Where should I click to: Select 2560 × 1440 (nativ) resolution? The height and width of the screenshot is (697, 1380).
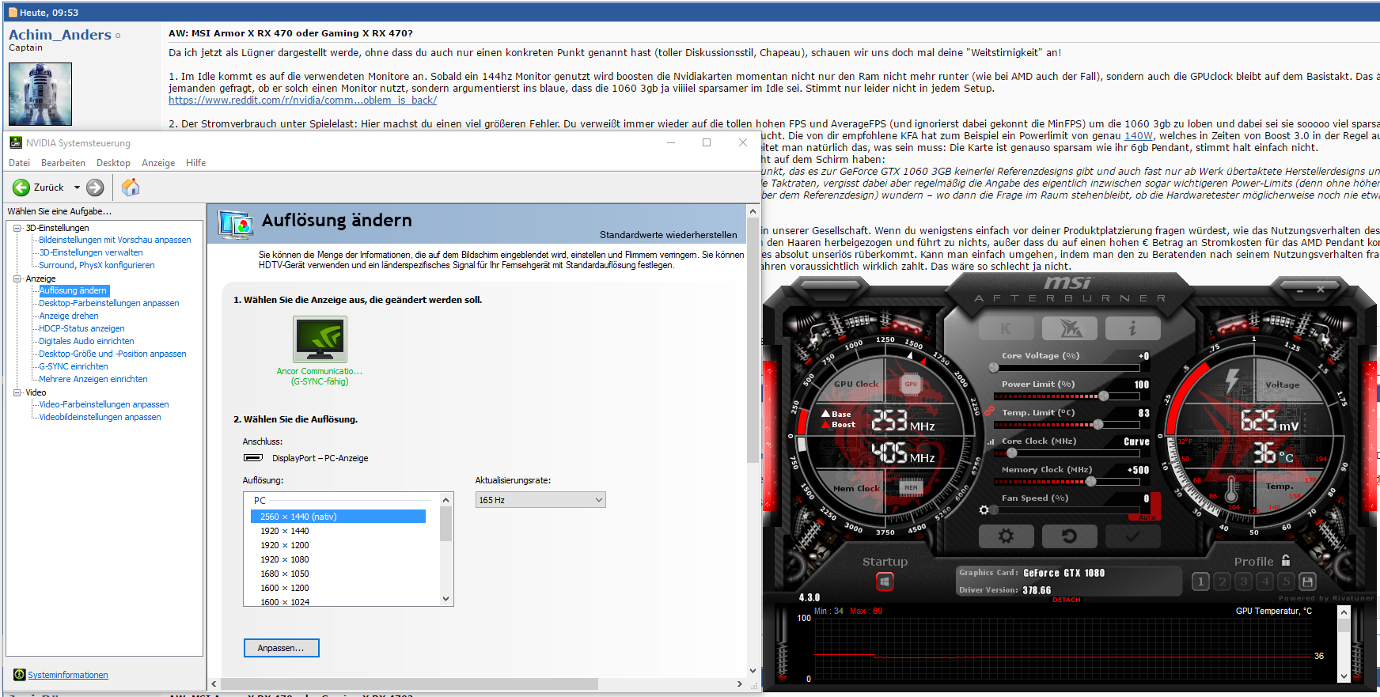[338, 517]
